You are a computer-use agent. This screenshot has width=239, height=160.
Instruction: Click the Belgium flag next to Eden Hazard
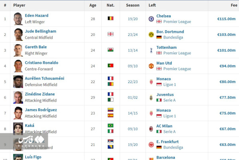point(110,18)
